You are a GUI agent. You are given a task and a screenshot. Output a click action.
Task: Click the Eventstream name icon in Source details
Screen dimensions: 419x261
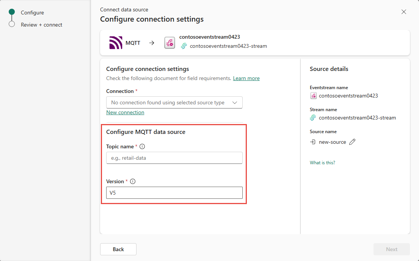(313, 96)
